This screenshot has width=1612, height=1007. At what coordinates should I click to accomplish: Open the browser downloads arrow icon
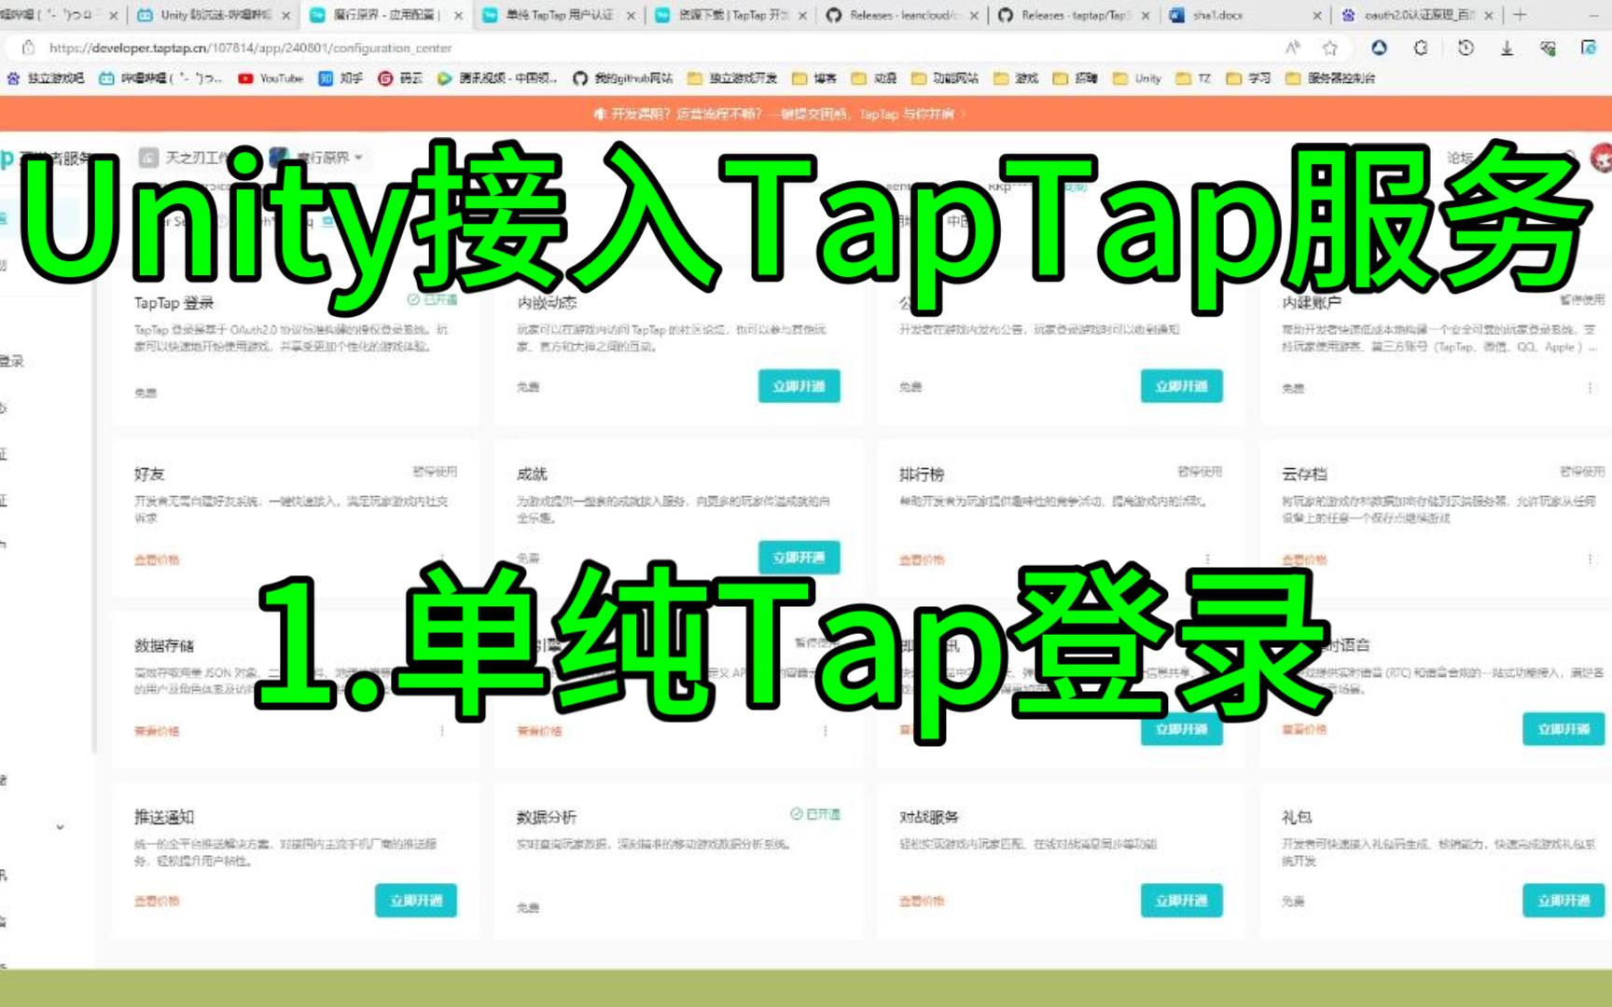(x=1507, y=48)
